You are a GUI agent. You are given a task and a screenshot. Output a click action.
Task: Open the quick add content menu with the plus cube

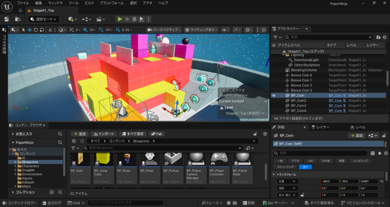point(73,19)
